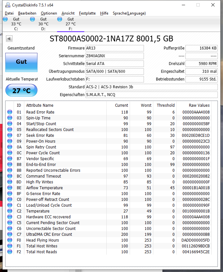Image resolution: width=223 pixels, height=272 pixels.
Task: Open the Sprache(Language) menu
Action: (x=129, y=13)
